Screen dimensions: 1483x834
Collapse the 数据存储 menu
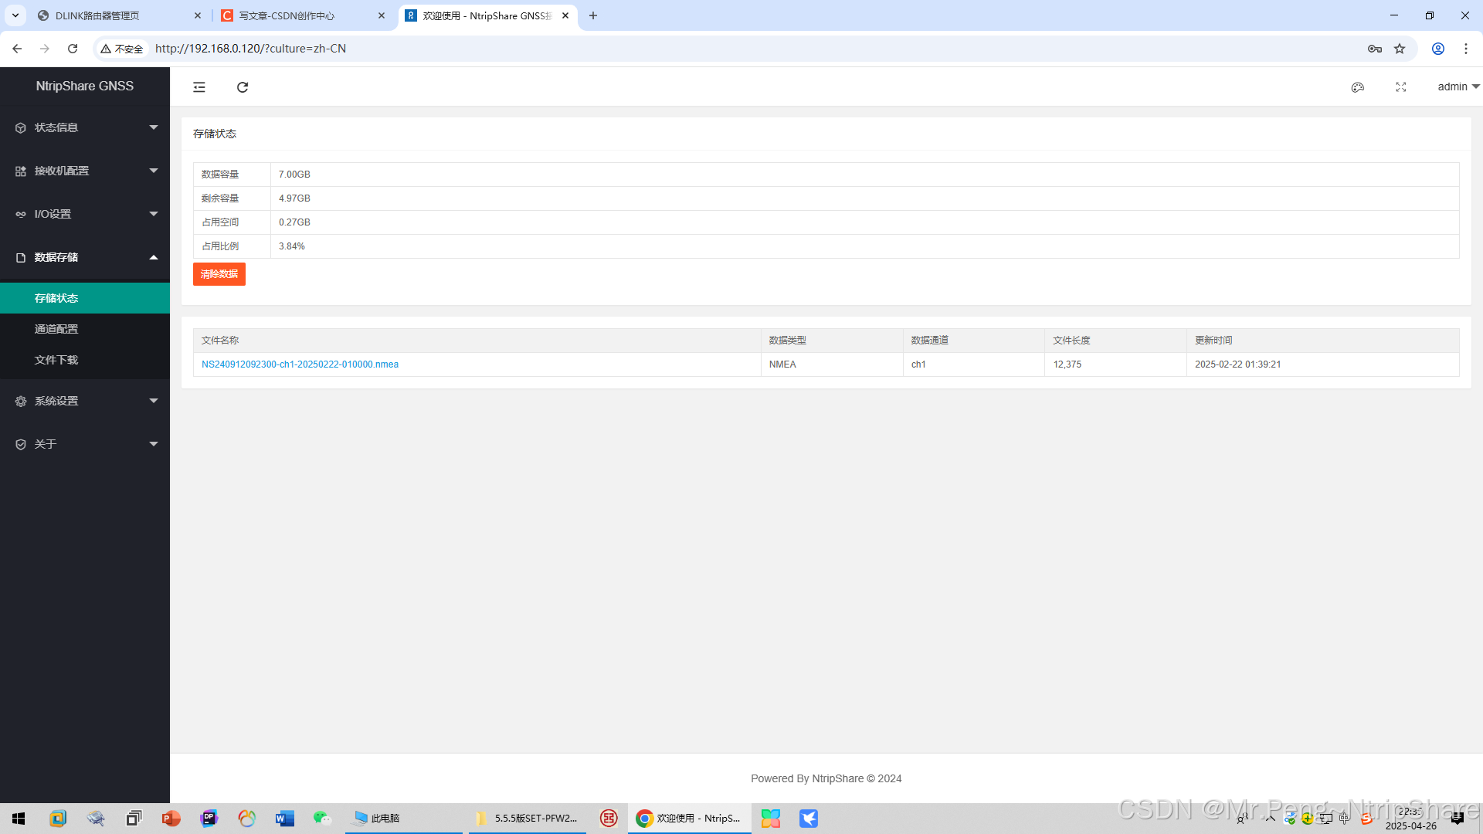(85, 257)
